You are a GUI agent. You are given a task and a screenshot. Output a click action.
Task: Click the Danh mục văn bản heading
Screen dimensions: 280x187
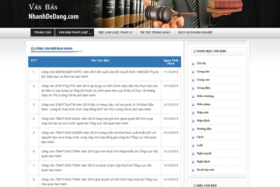[x=211, y=51]
